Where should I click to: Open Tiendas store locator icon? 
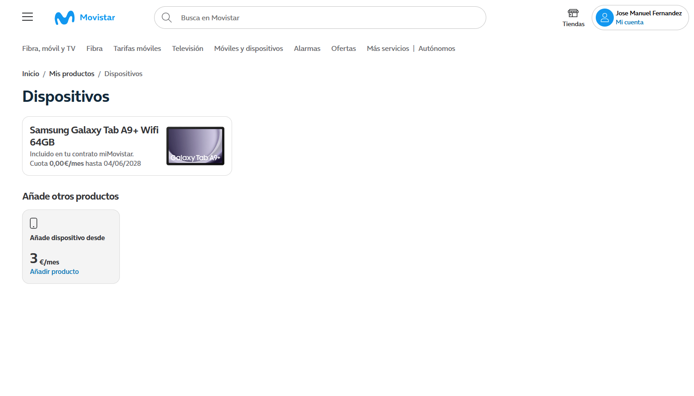(x=573, y=14)
